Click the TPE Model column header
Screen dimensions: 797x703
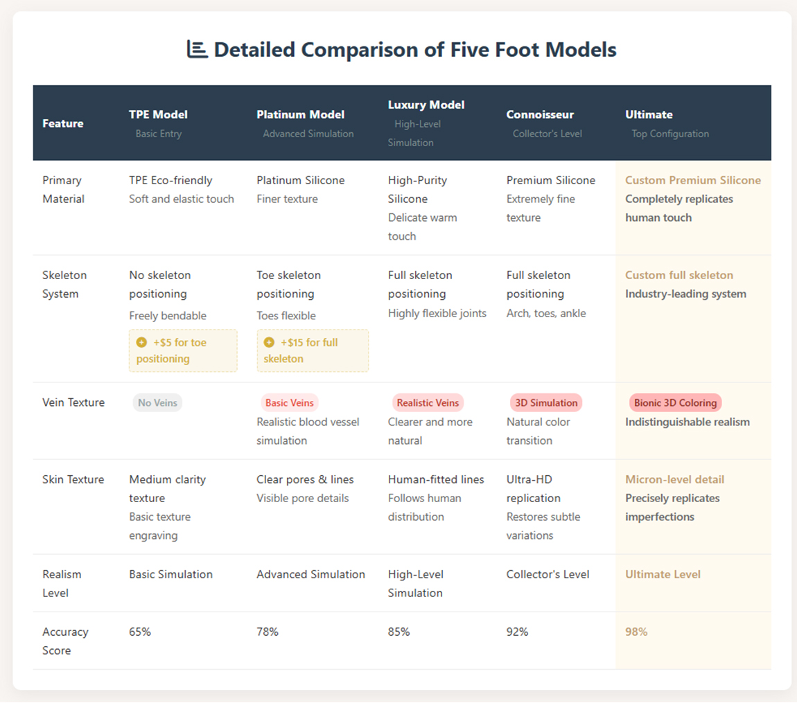click(x=158, y=114)
